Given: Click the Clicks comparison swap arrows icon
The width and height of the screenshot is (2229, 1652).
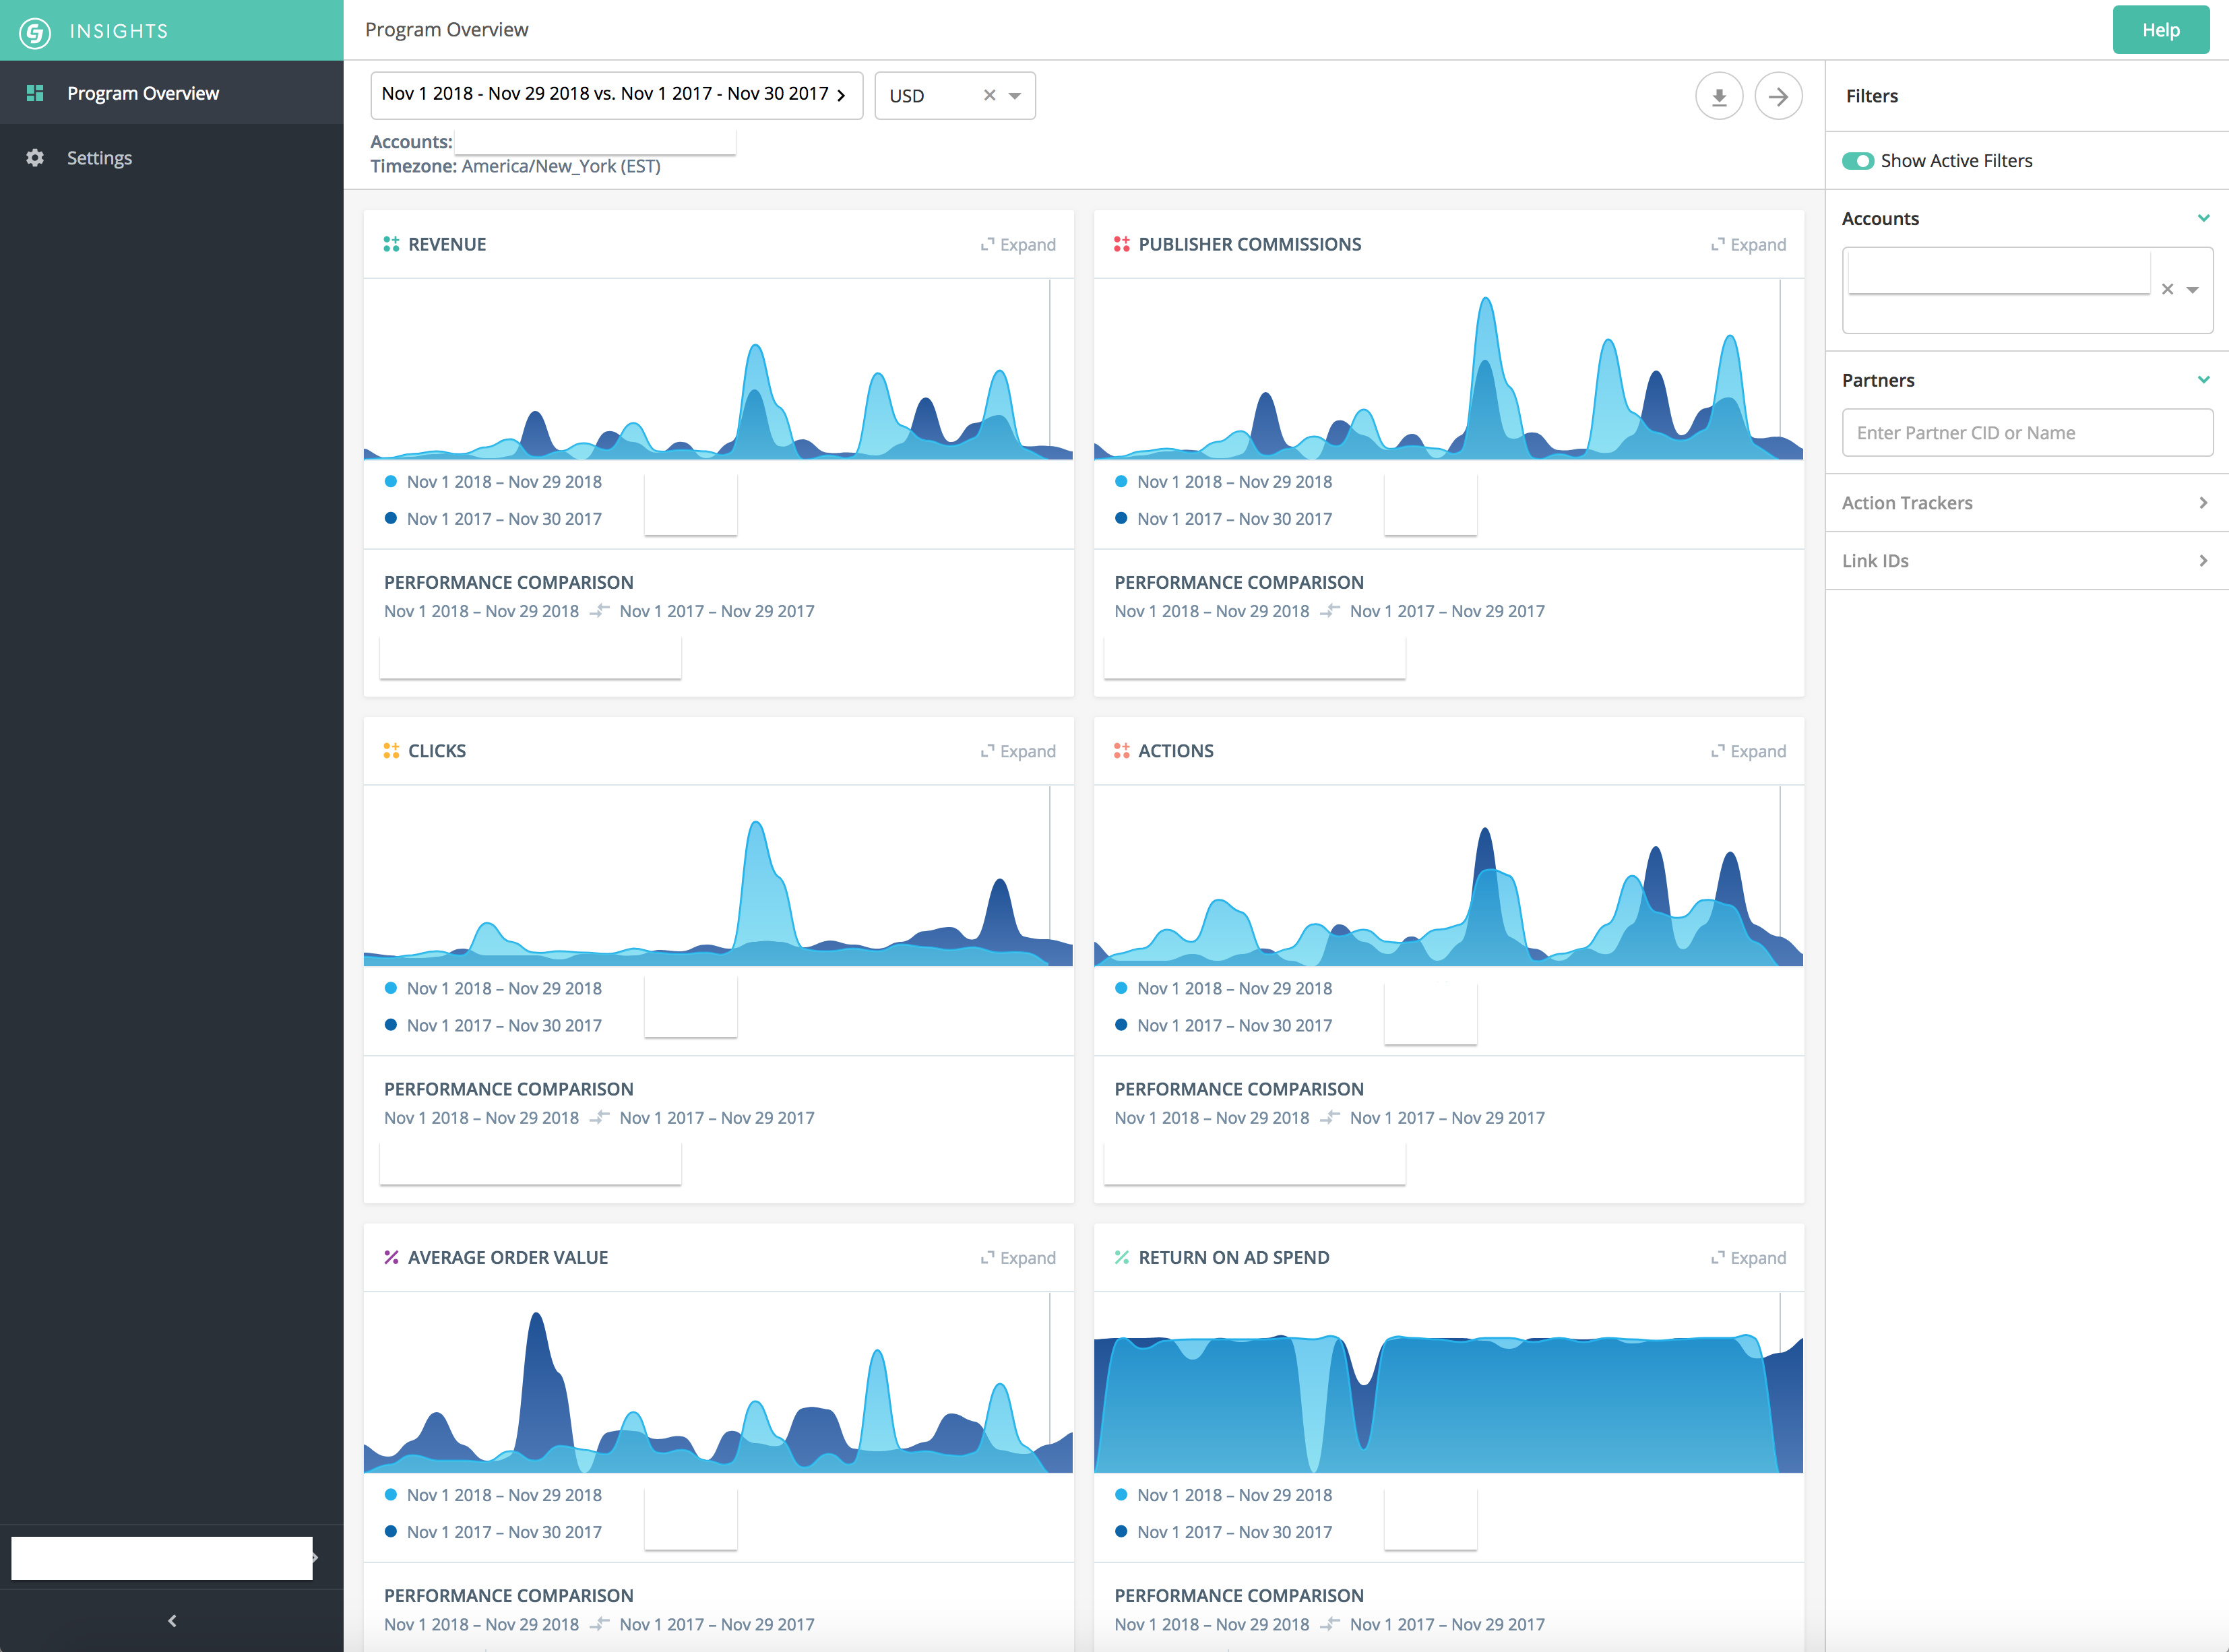Looking at the screenshot, I should [x=599, y=1118].
